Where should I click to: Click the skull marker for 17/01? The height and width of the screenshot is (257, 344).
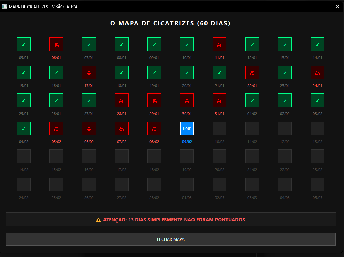(89, 72)
